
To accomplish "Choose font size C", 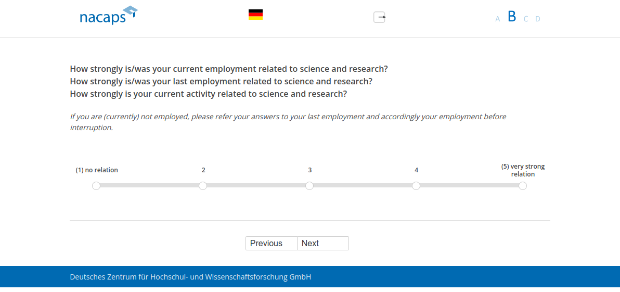I will tap(526, 19).
